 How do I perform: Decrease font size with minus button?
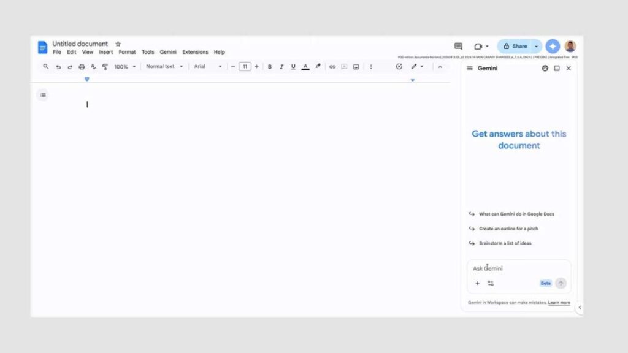(x=233, y=66)
